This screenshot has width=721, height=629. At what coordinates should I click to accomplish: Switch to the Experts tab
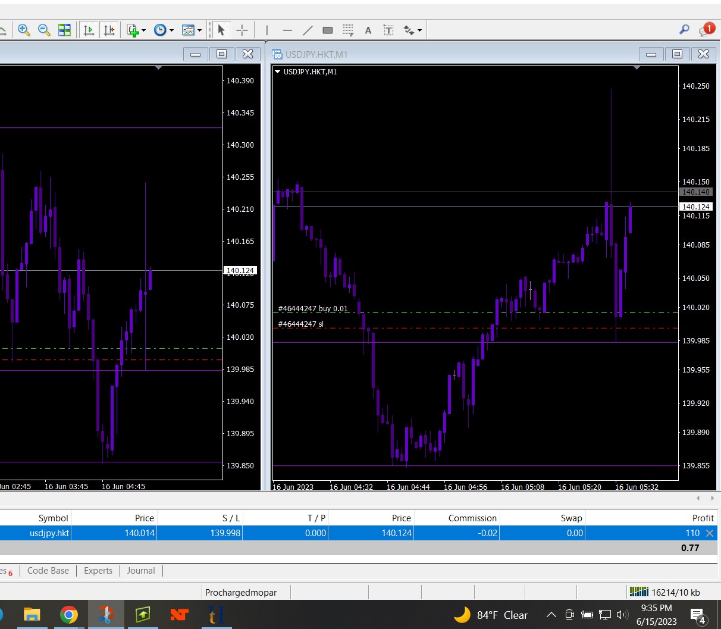pos(98,571)
